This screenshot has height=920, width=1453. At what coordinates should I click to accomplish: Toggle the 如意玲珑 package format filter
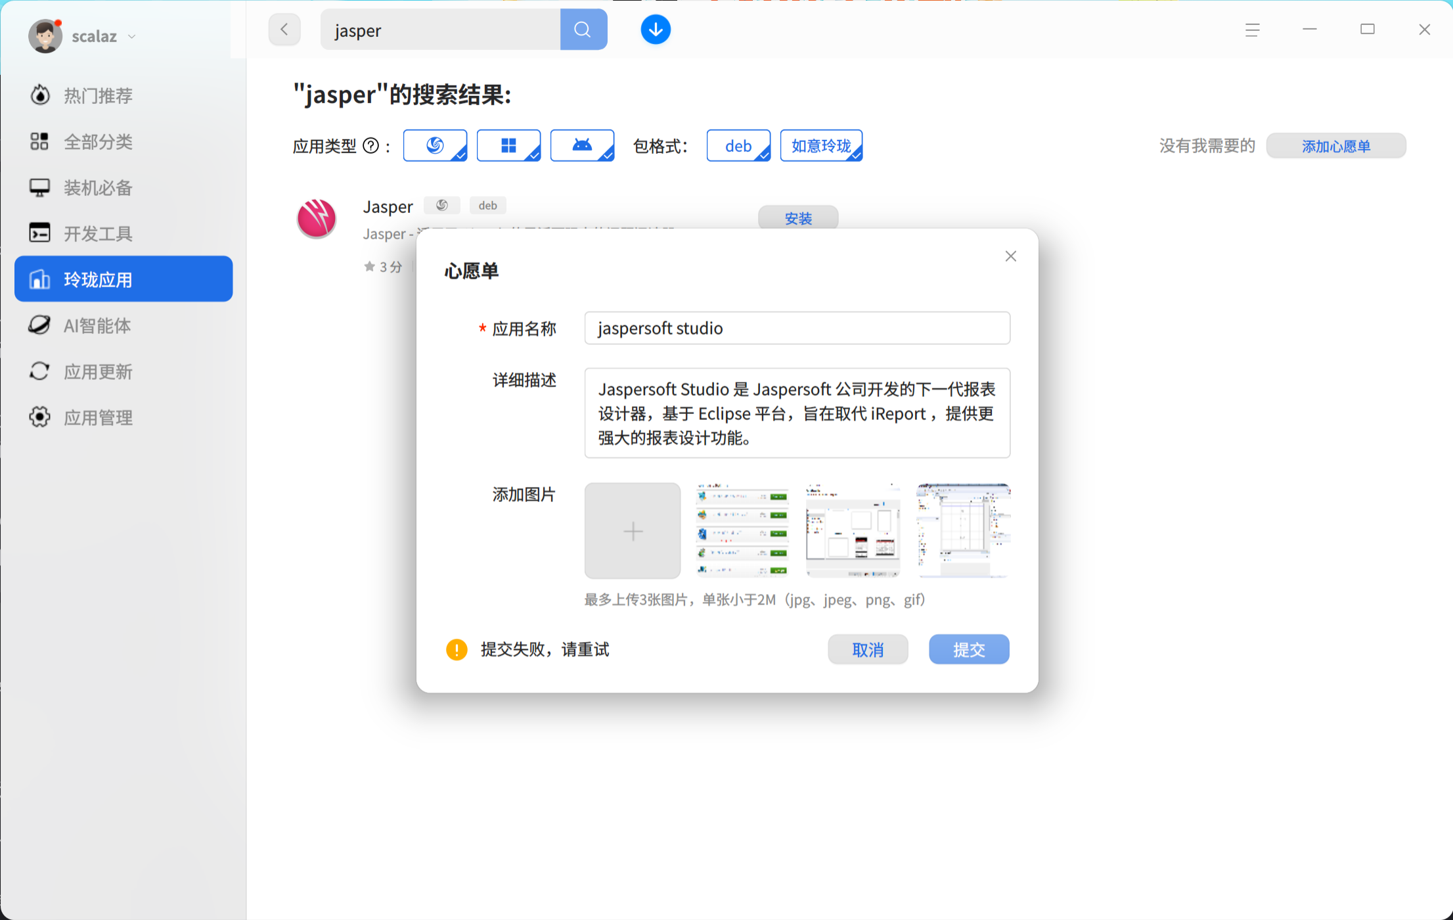point(821,145)
